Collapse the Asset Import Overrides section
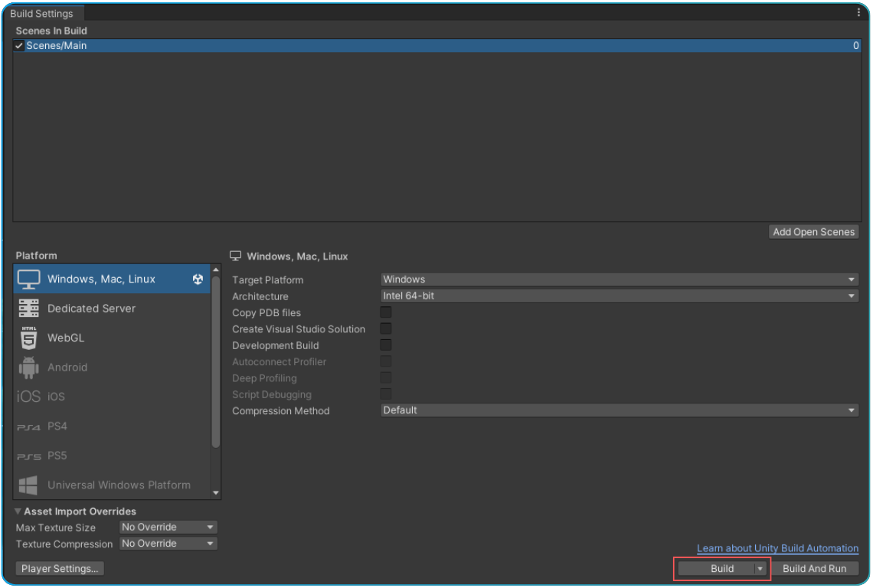The width and height of the screenshot is (873, 588). click(18, 511)
